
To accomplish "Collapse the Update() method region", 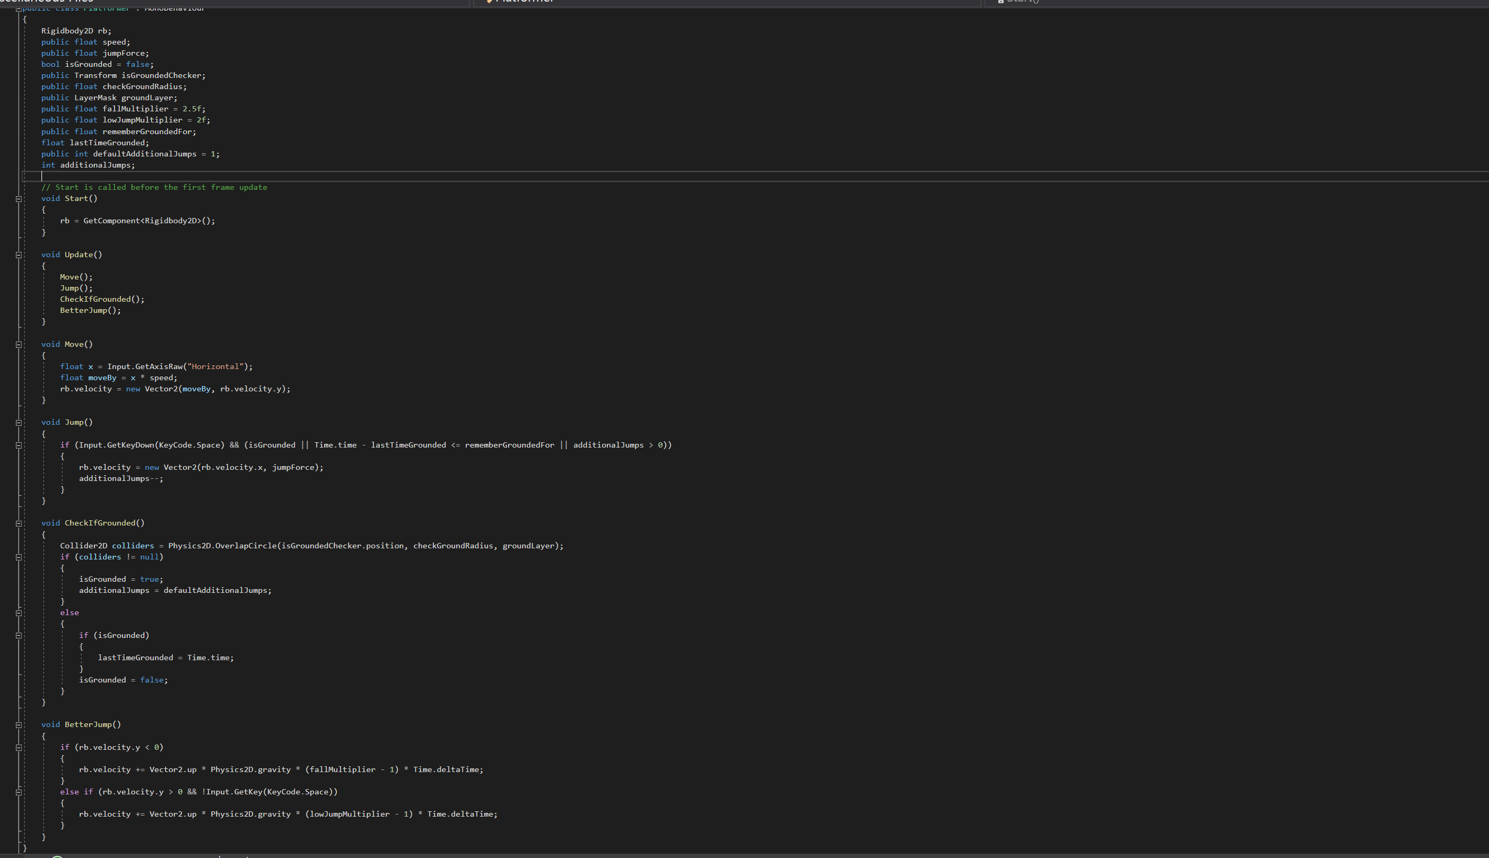I will (x=19, y=255).
